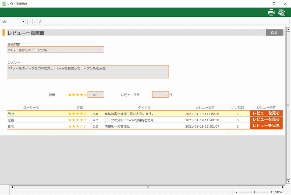Open 田中's review with レビューを見る

tap(266, 114)
